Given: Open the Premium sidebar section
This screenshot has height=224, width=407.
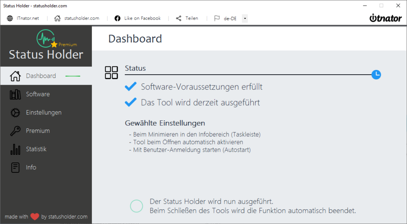Looking at the screenshot, I should [46, 131].
